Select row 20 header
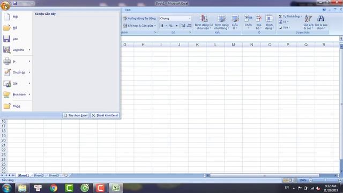The image size is (343, 193). click(x=4, y=140)
